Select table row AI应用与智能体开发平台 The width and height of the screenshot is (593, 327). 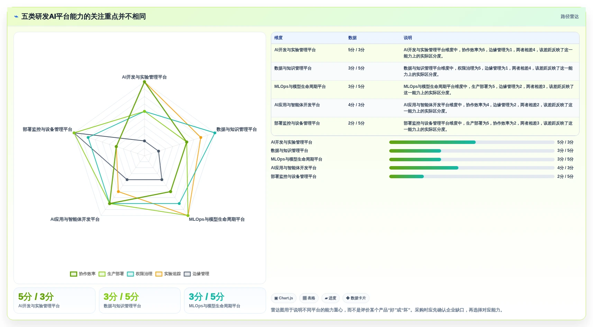pos(425,108)
